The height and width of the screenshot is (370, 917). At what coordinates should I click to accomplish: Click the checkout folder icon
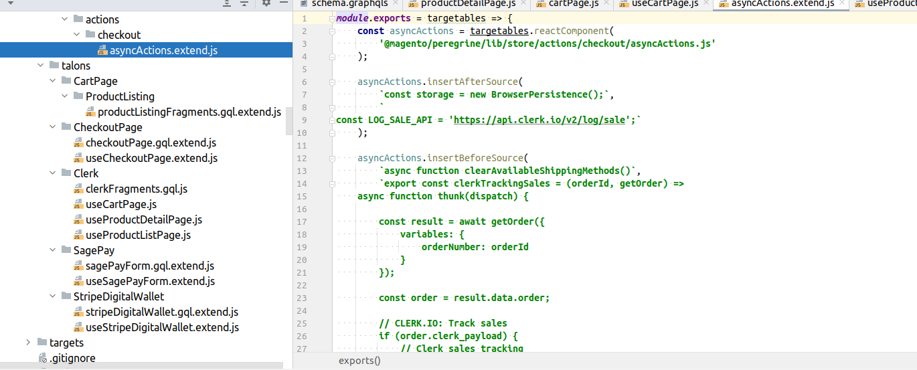coord(91,35)
